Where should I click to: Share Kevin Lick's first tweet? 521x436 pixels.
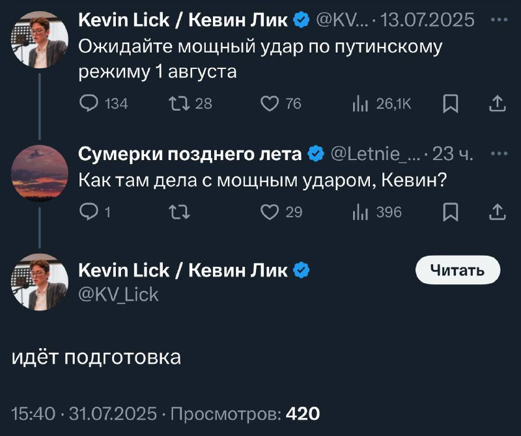tap(497, 103)
